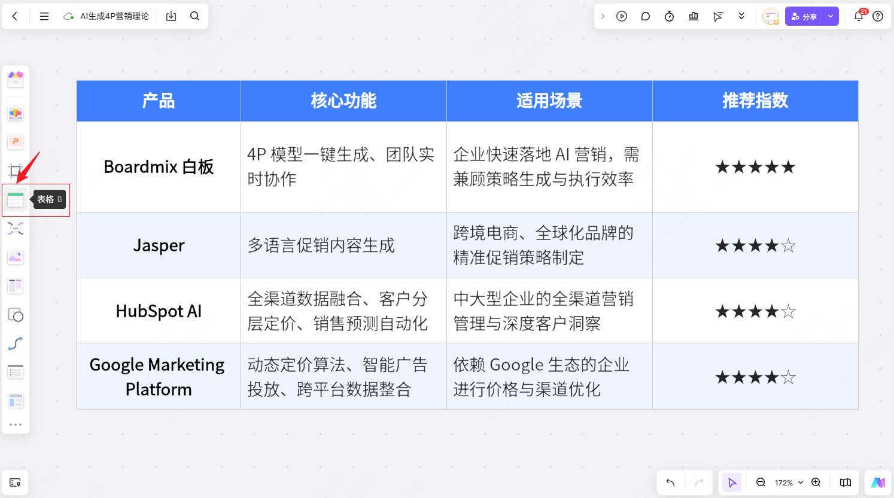Open the search magnifier icon
Screen dimensions: 894x498
click(194, 16)
